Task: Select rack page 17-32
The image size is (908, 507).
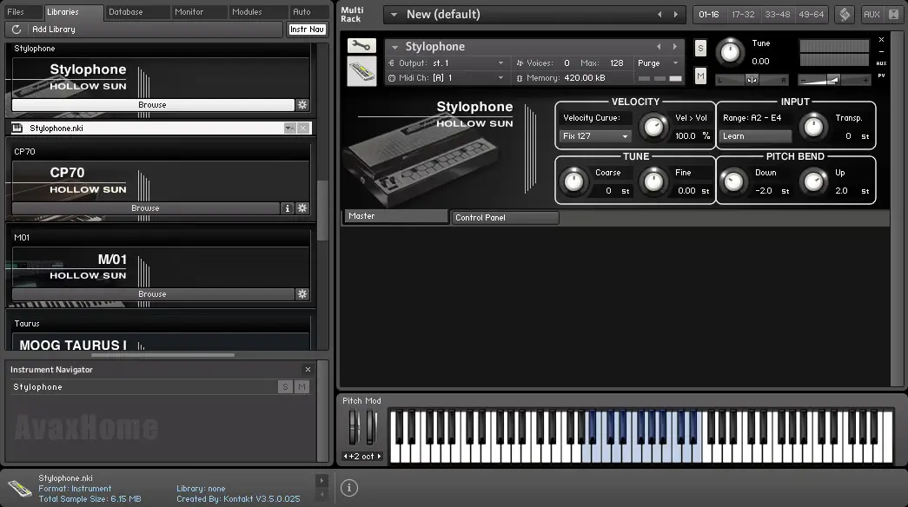Action: pos(743,15)
